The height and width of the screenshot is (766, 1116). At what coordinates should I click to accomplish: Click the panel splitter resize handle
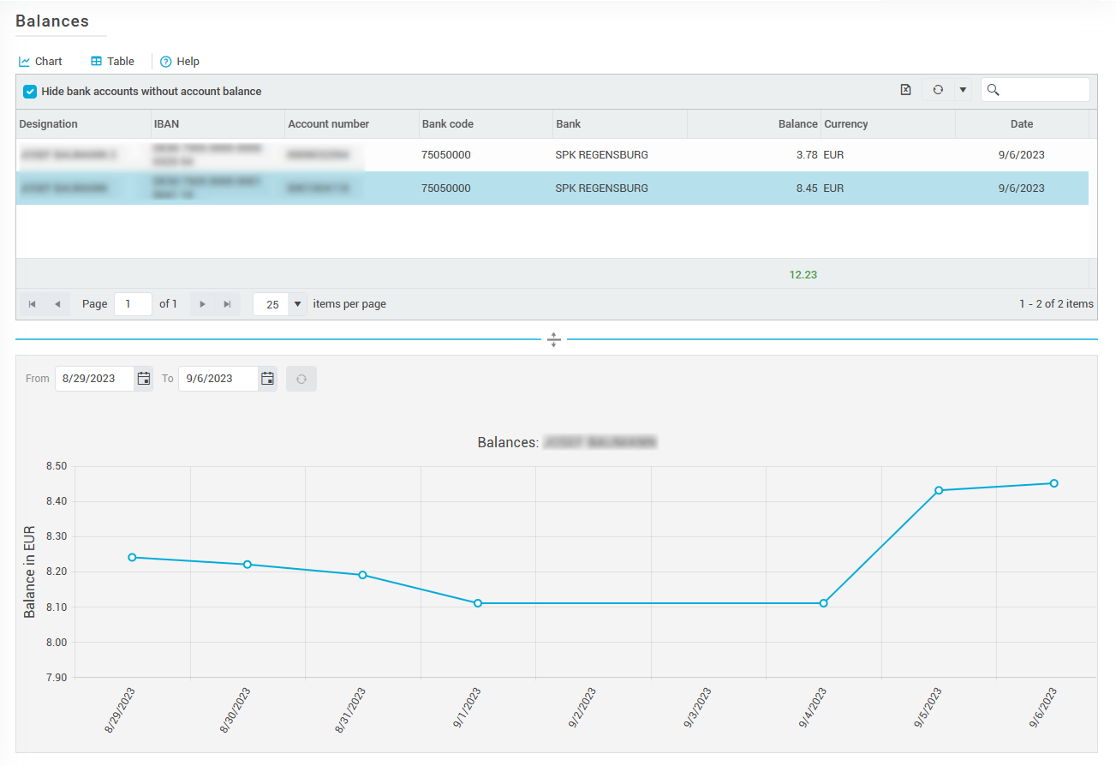pyautogui.click(x=554, y=339)
